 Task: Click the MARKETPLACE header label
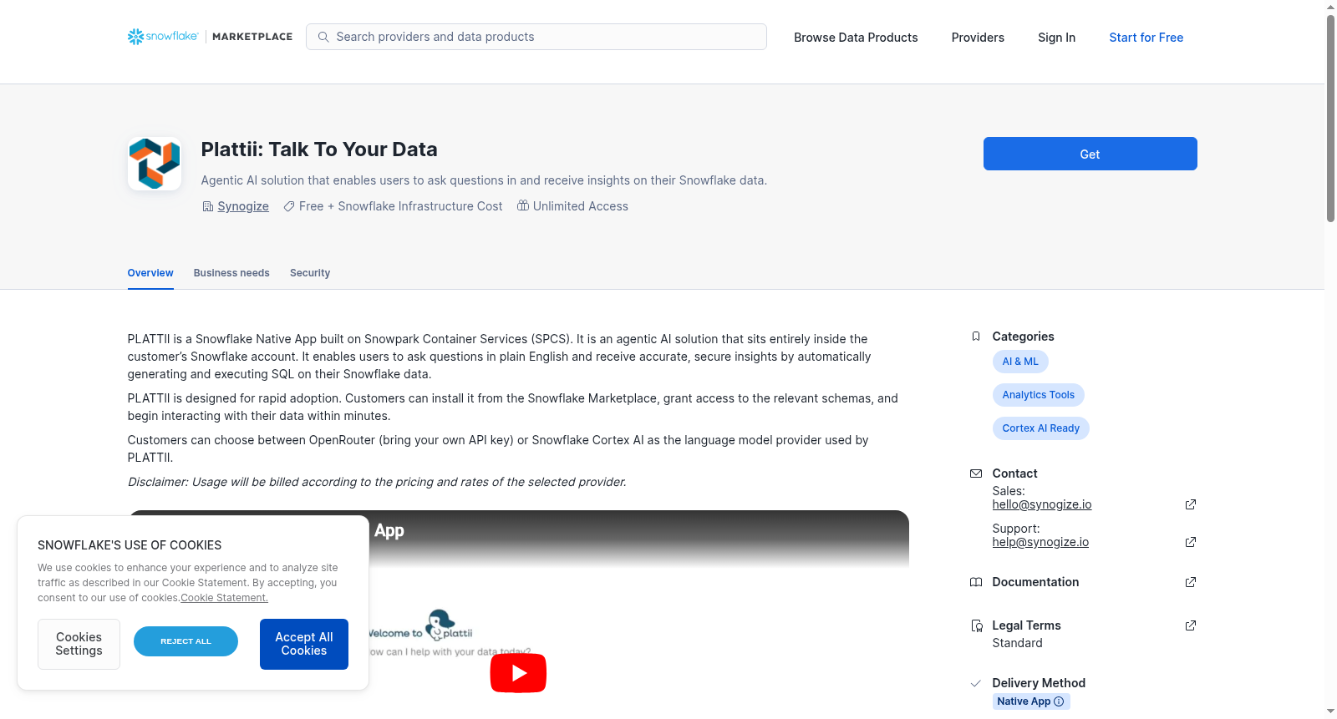click(252, 37)
